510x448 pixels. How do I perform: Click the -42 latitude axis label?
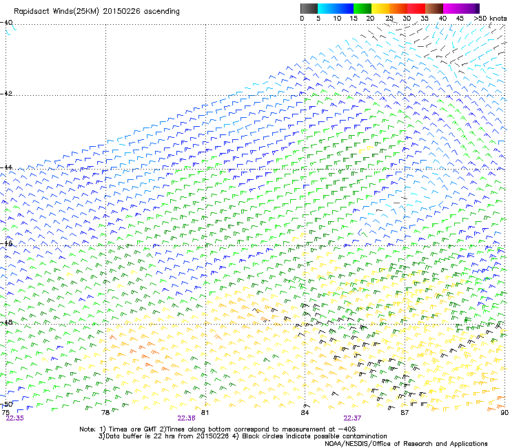(x=6, y=93)
